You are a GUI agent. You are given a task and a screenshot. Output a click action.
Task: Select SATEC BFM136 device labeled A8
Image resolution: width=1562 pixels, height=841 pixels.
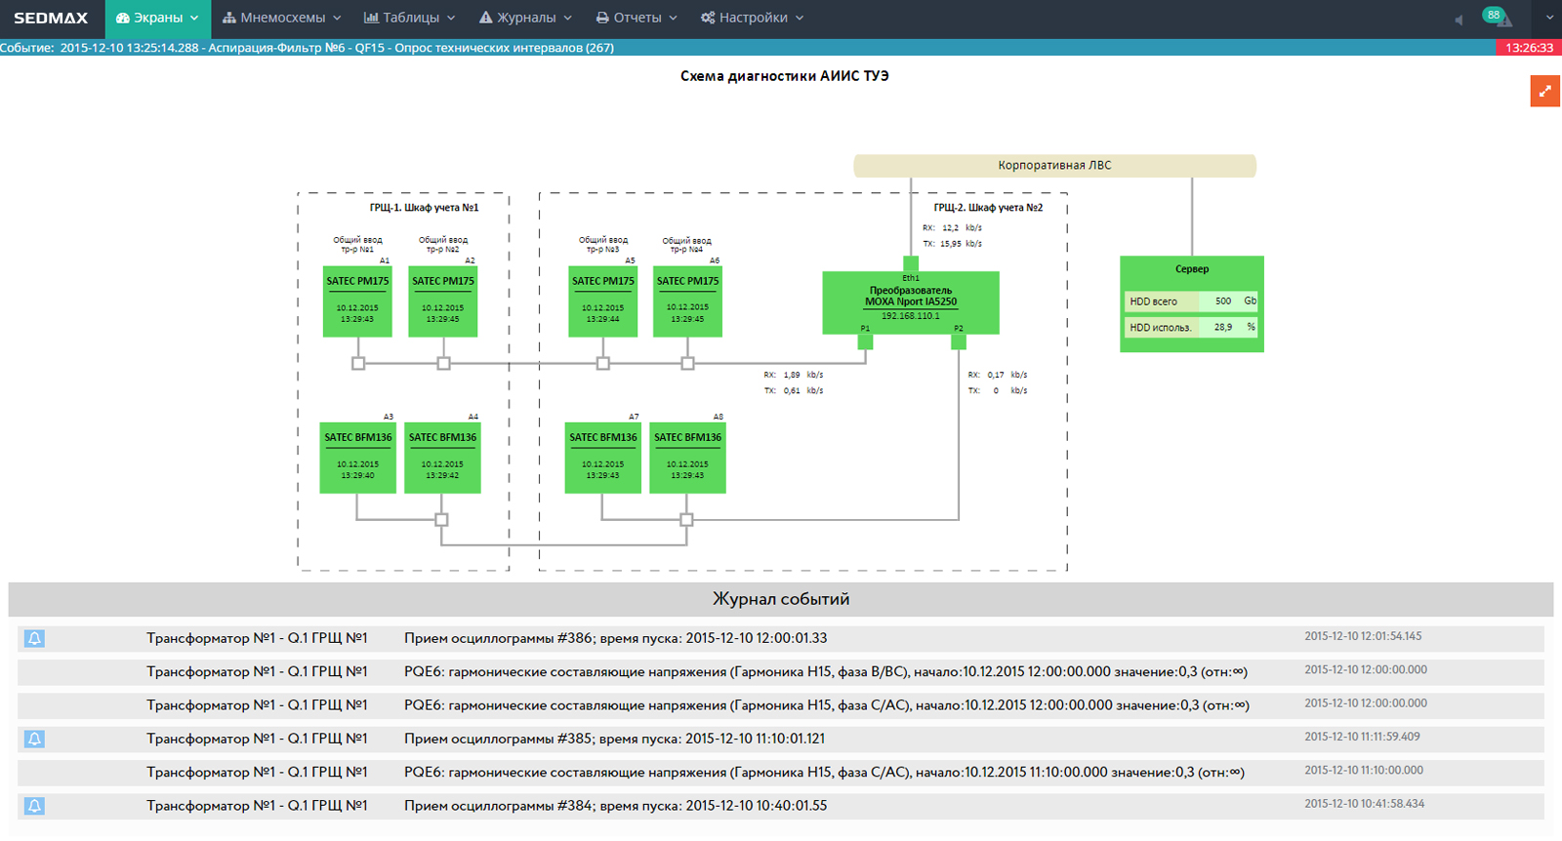[x=687, y=458]
